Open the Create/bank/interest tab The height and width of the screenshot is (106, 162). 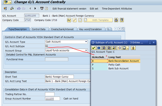click(x=63, y=29)
